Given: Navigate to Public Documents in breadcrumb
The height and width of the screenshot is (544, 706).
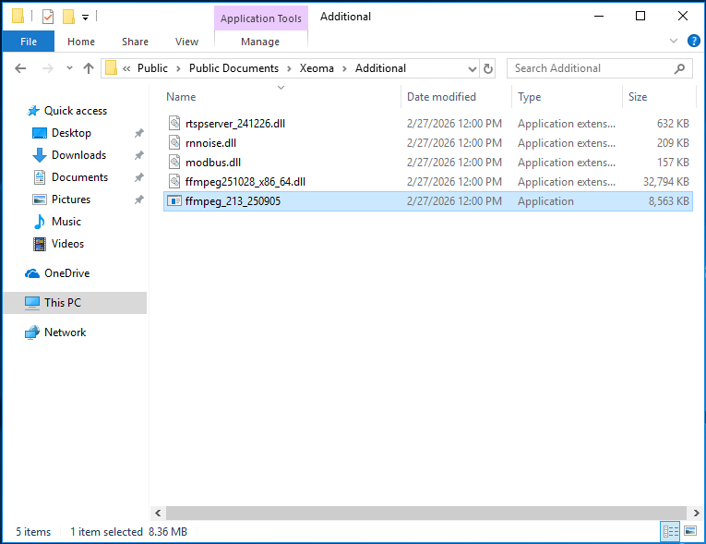Looking at the screenshot, I should (x=233, y=68).
